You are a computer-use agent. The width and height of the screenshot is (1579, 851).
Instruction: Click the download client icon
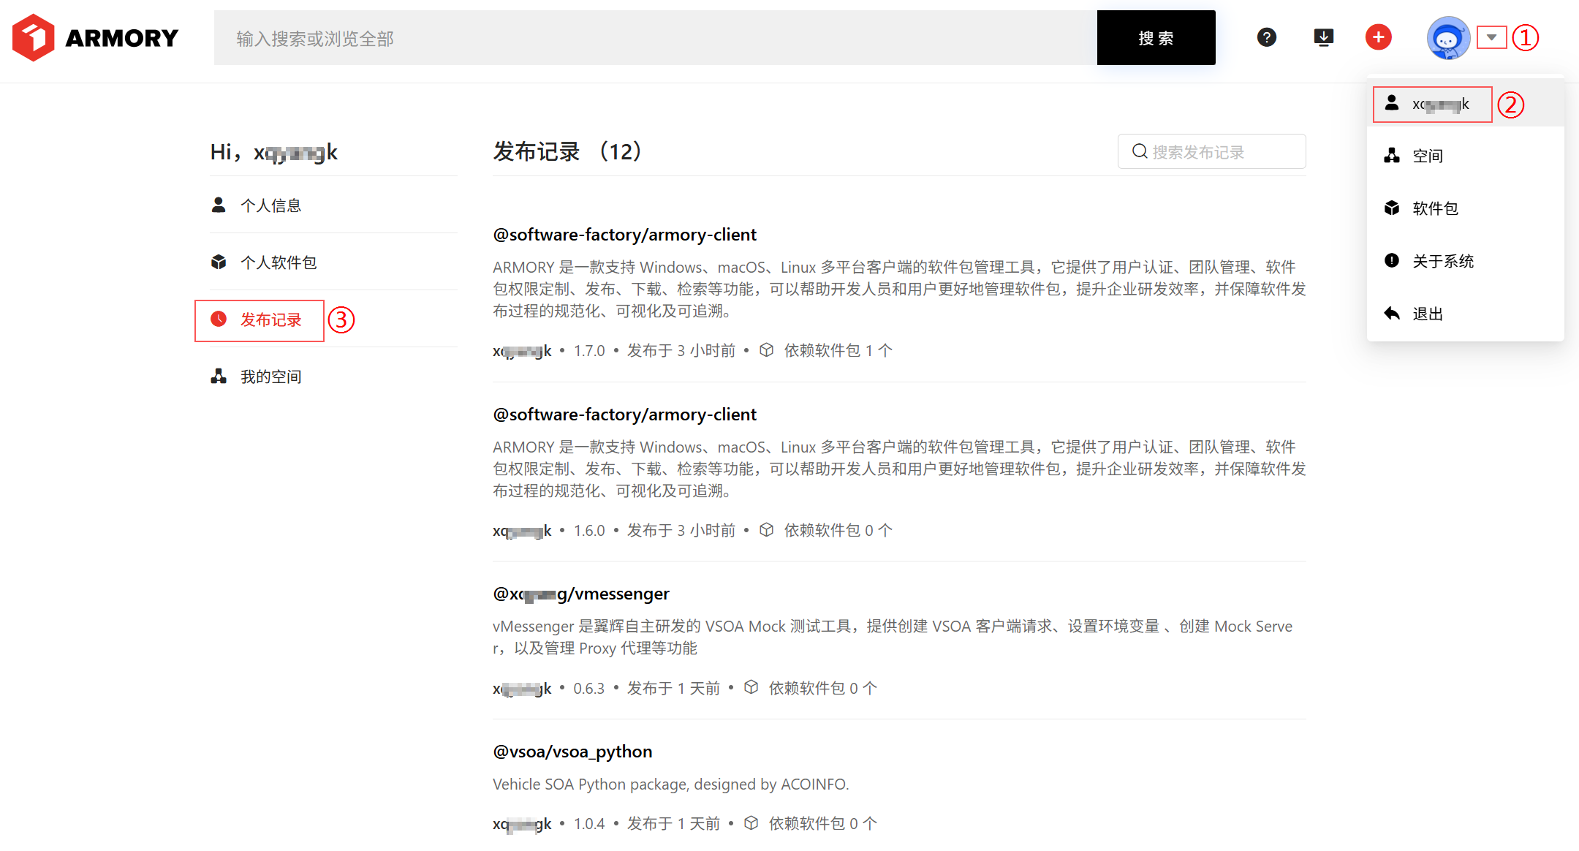point(1323,37)
